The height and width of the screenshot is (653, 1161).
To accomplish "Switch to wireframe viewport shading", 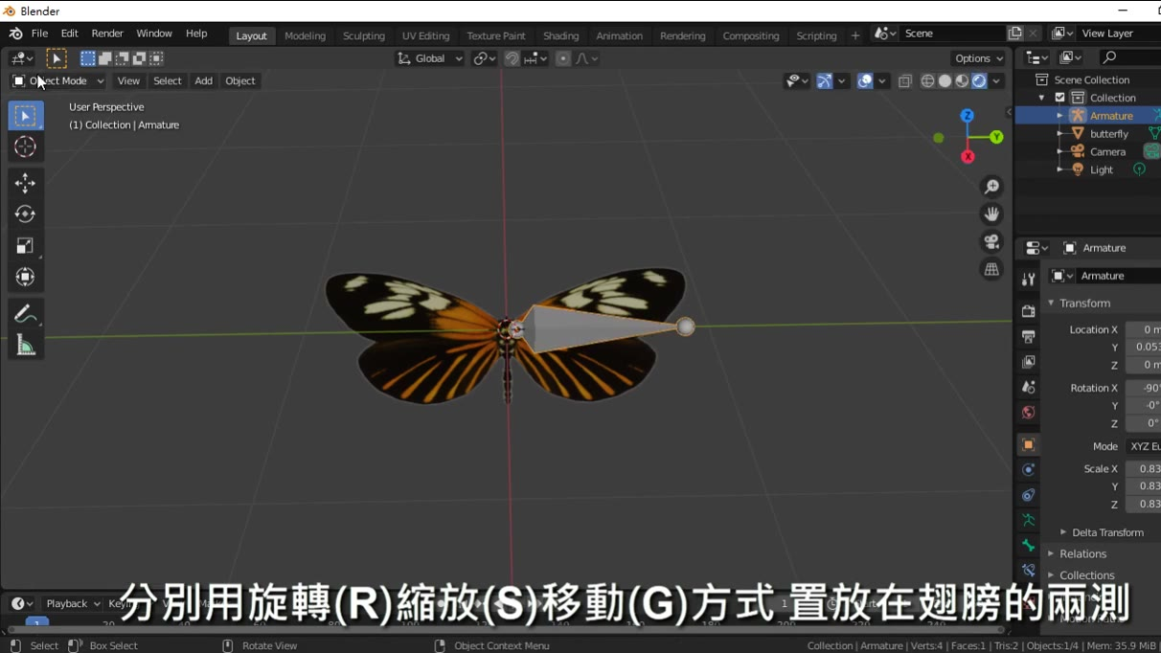I will click(x=927, y=81).
